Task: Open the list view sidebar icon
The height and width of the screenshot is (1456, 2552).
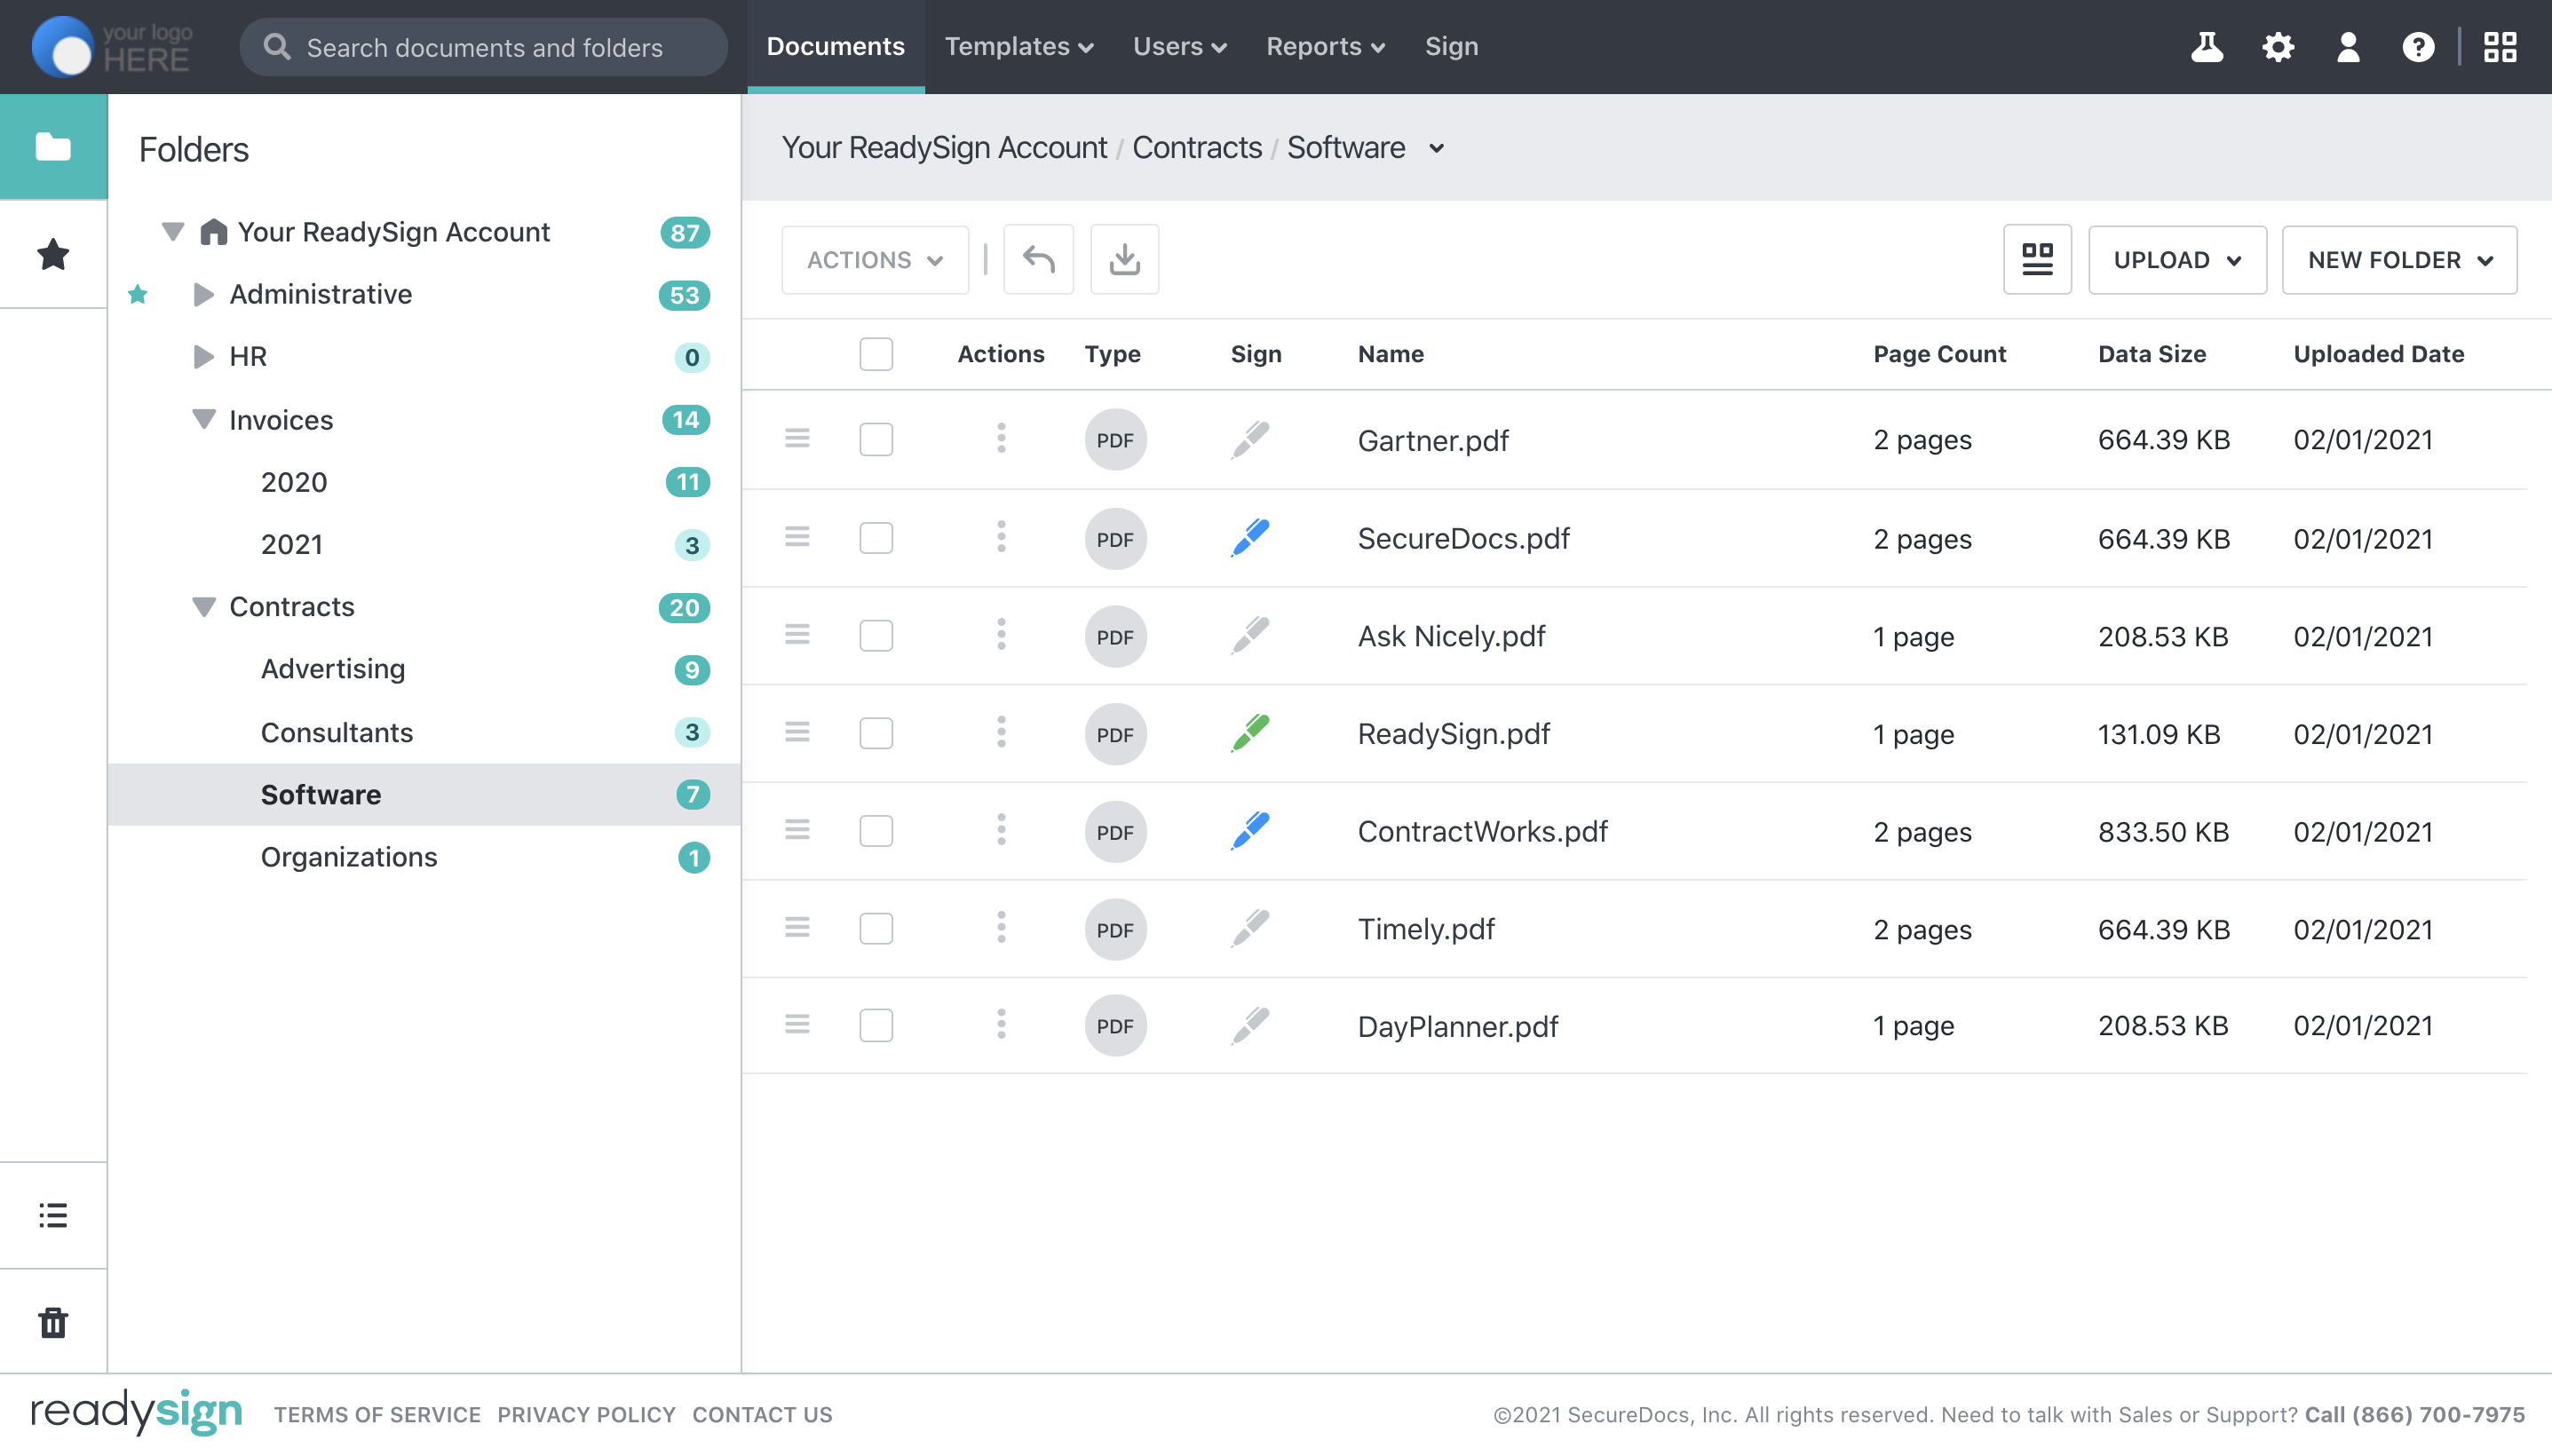Action: click(x=53, y=1215)
